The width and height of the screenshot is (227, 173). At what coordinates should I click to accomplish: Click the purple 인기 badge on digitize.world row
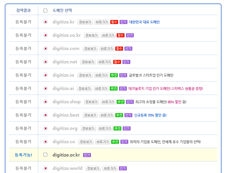(x=123, y=168)
